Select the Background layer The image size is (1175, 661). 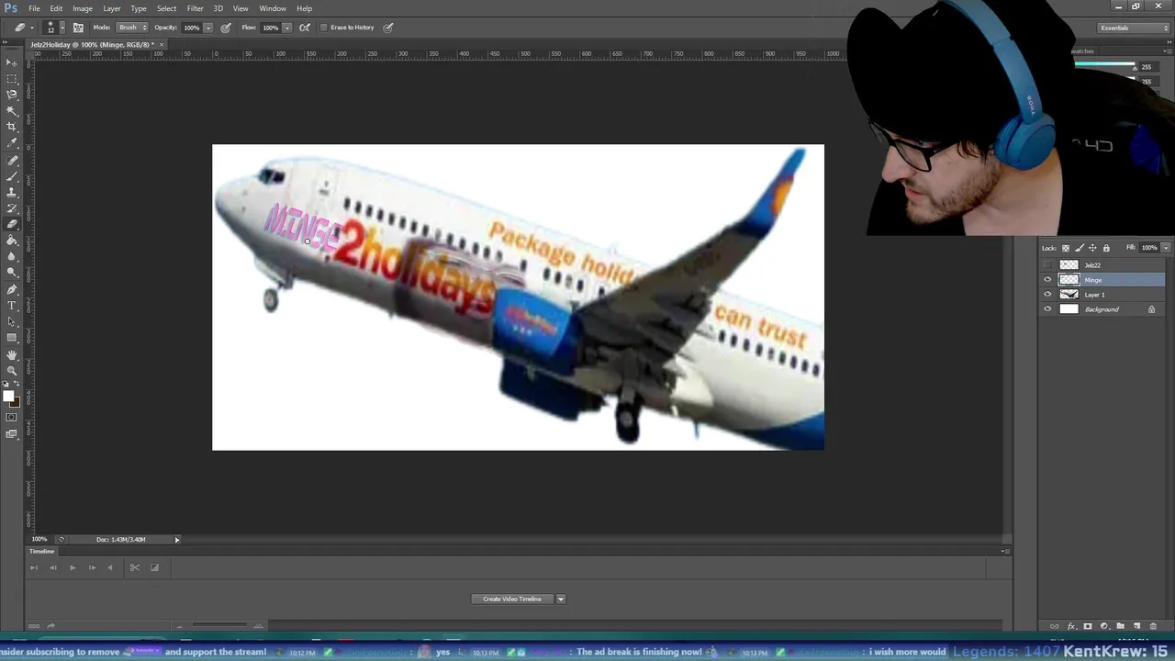click(1102, 309)
